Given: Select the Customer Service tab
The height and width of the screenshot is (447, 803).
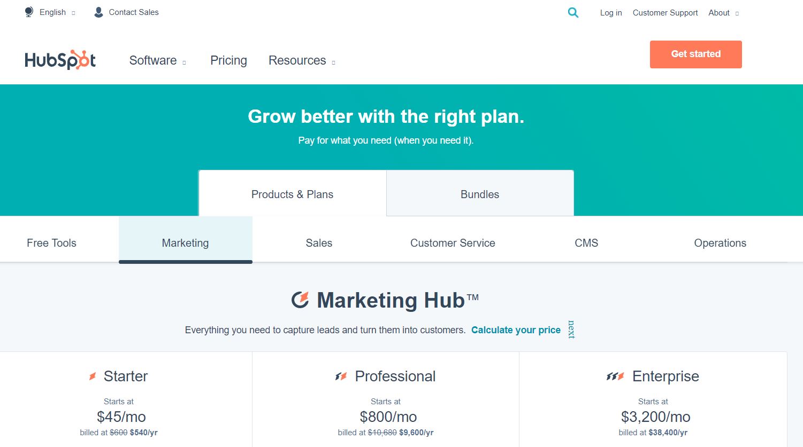Looking at the screenshot, I should coord(453,243).
